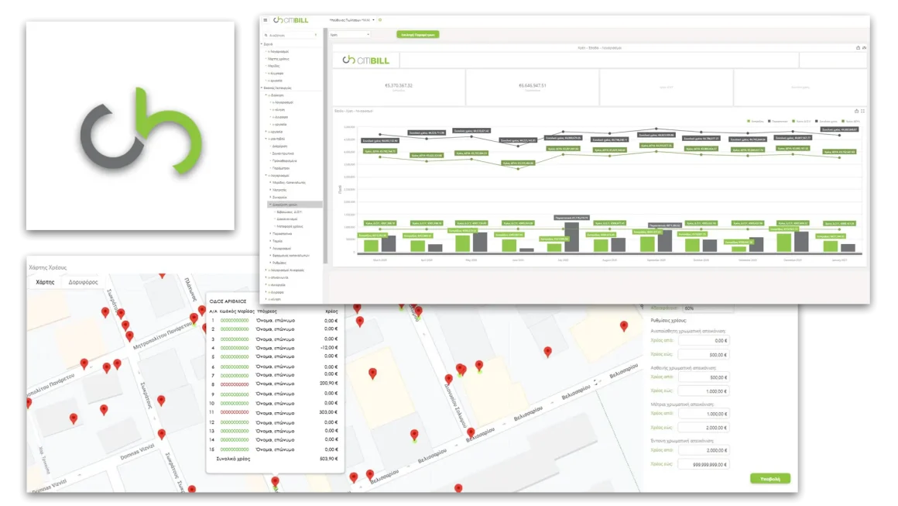The image size is (898, 506).
Task: Select Βεβαιώσεις Δ.Ο.Υ. in the sidebar tree
Action: tap(290, 212)
